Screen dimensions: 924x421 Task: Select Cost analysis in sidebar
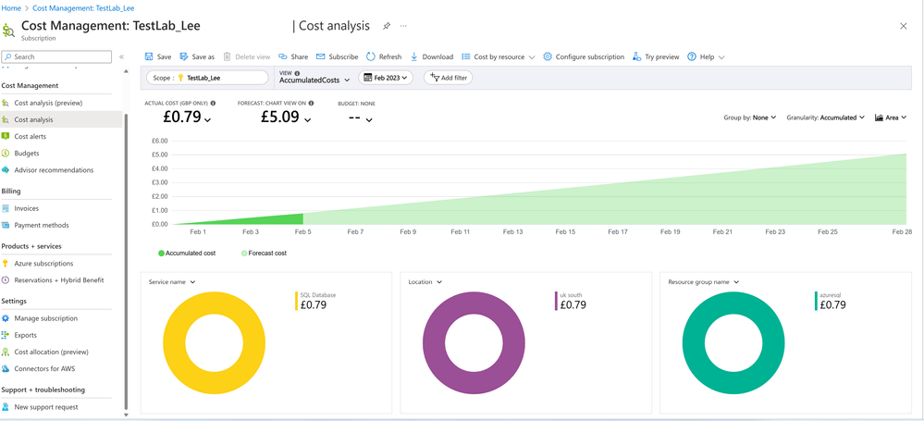point(61,119)
